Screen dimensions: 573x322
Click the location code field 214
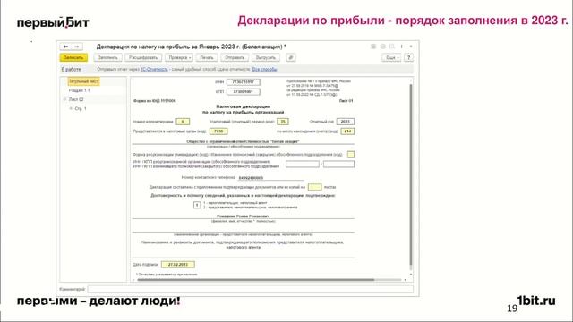[x=347, y=131]
